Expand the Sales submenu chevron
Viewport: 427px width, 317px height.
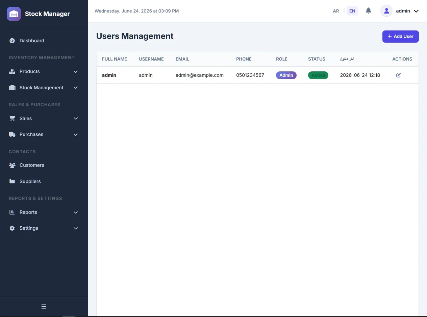coord(76,118)
